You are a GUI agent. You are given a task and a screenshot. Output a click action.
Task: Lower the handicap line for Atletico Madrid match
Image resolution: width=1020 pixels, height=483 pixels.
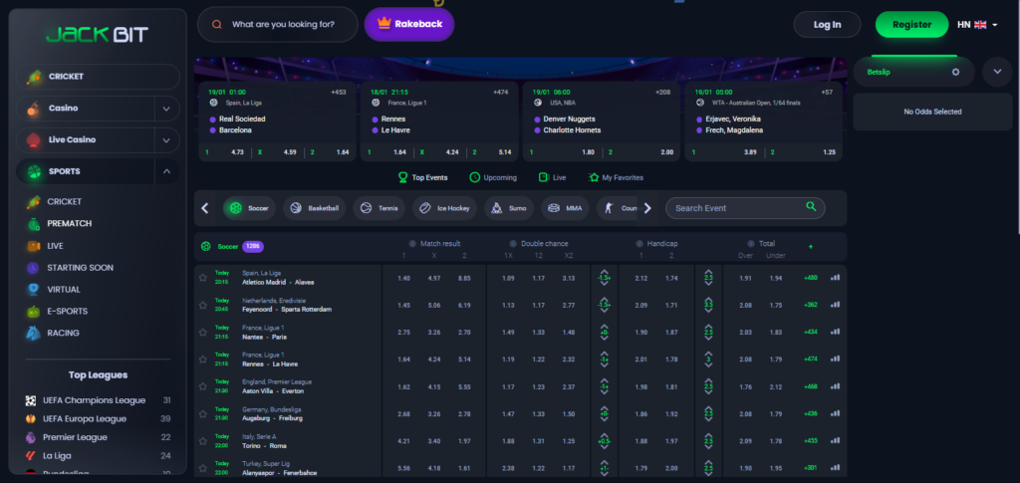coord(604,283)
